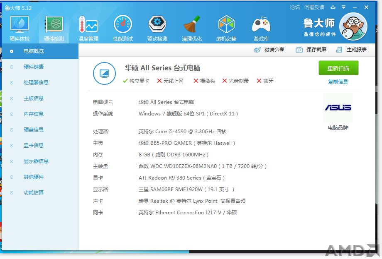Screen dimensions: 382x259
Task: Click the 摄像头 feature indicator
Action: point(204,81)
